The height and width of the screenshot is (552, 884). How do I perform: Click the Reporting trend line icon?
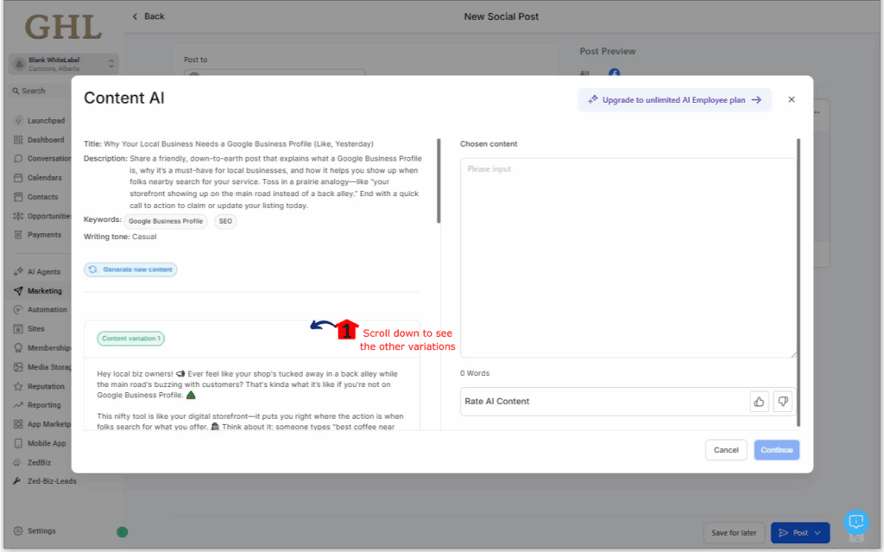click(18, 405)
